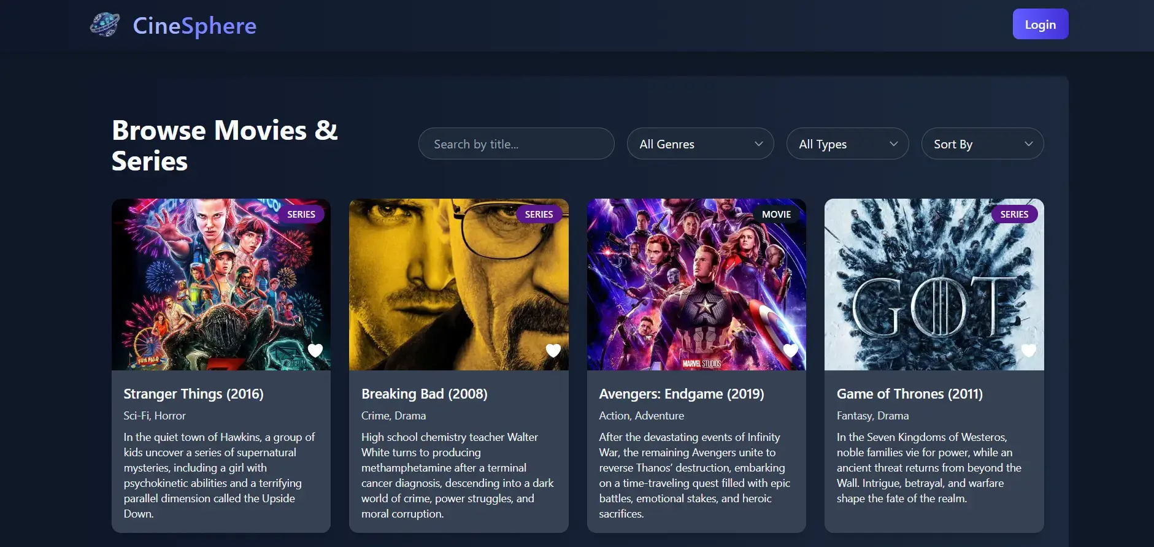Click the SERIES badge on Game of Thrones
The image size is (1154, 547).
point(1014,214)
